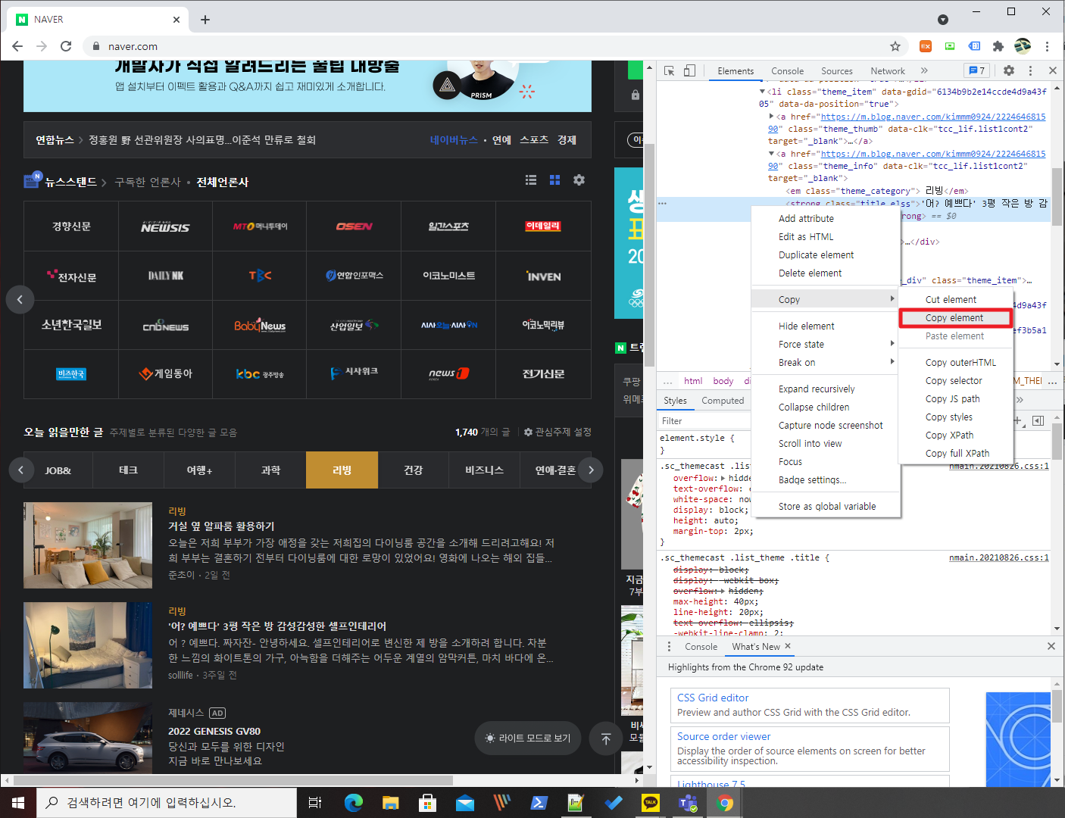Click the body breadcrumb in DevTools
The width and height of the screenshot is (1065, 818).
723,381
